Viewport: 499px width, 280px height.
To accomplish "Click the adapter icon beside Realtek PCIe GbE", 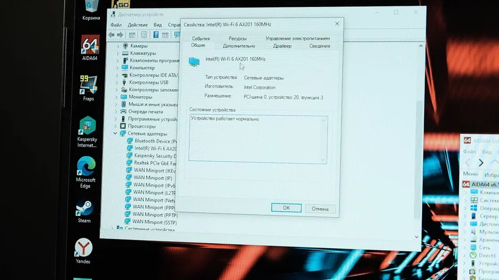I will 129,163.
